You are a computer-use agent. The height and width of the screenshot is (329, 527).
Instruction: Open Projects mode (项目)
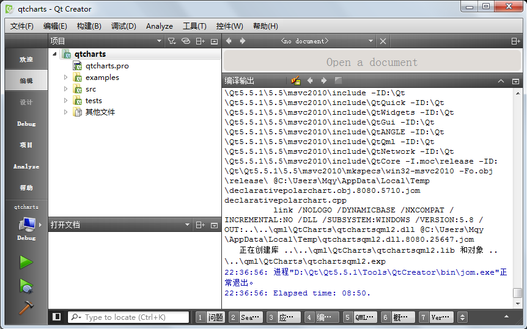pos(26,145)
